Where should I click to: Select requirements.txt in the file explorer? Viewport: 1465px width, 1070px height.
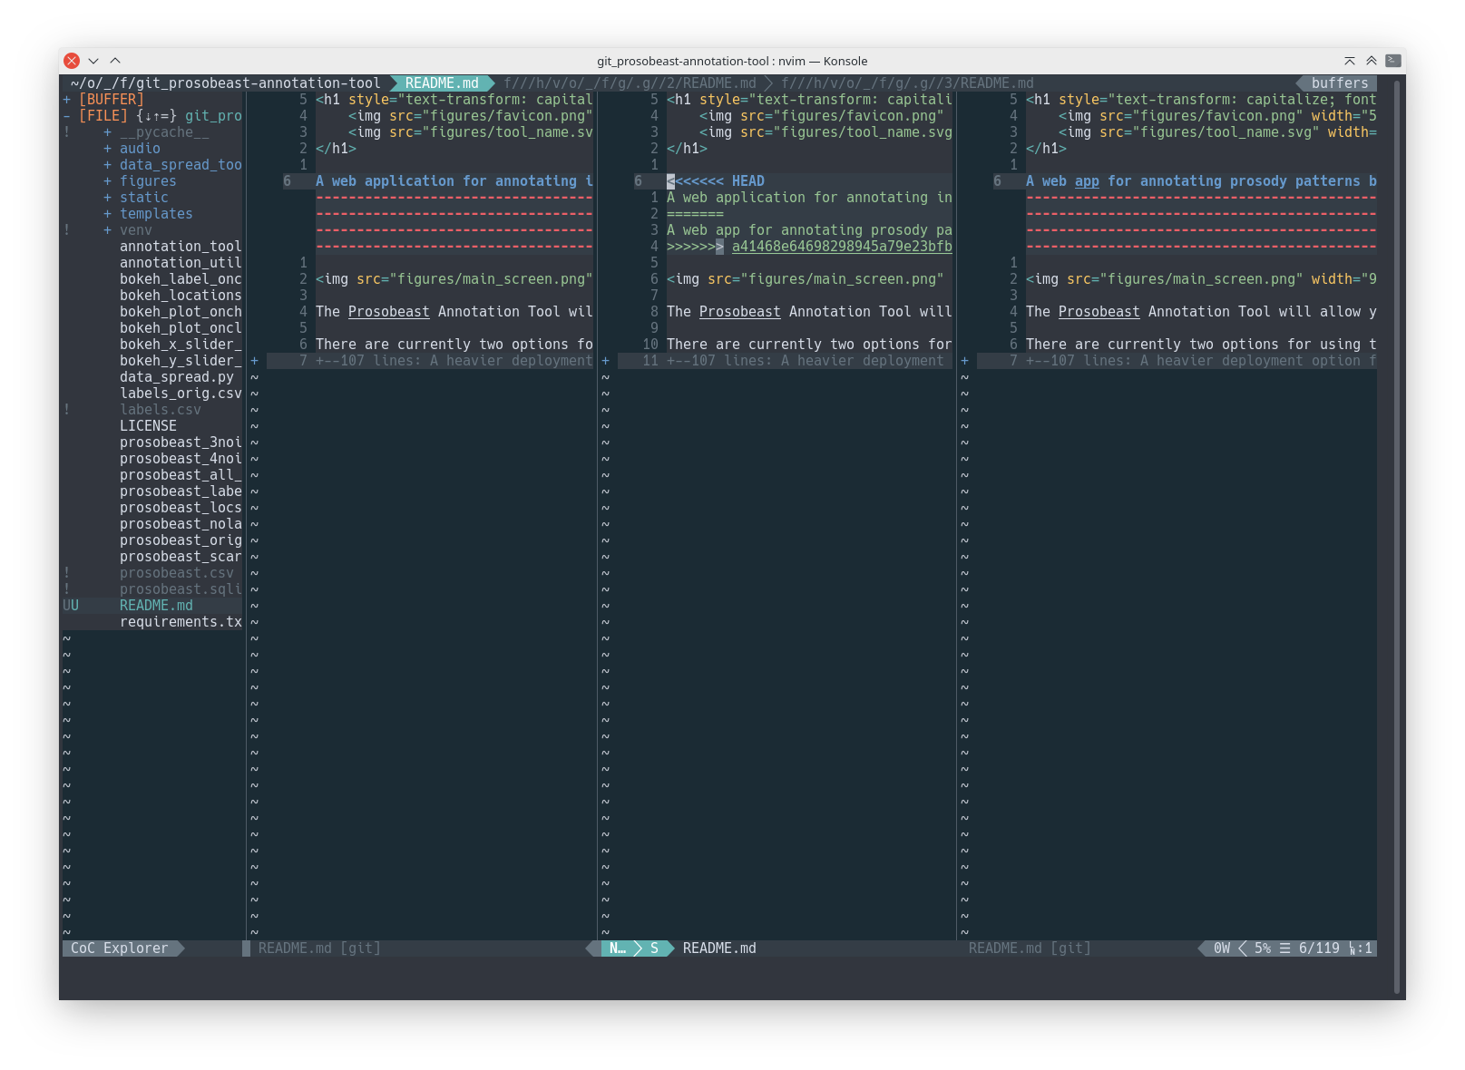point(181,621)
